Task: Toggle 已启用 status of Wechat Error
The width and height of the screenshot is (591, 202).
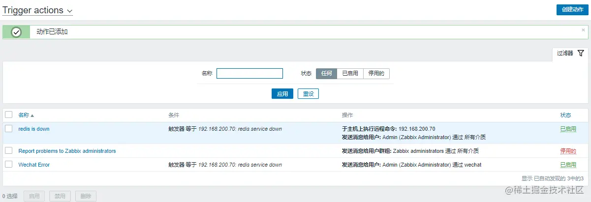Action: (x=568, y=165)
